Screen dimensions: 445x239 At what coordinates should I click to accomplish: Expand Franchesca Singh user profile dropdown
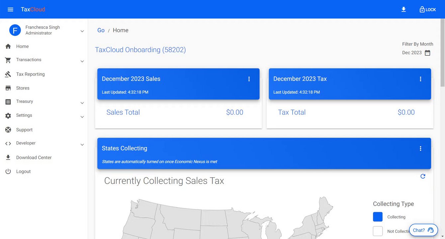click(x=82, y=31)
